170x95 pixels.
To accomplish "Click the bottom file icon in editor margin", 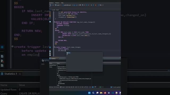I will click(50, 55).
